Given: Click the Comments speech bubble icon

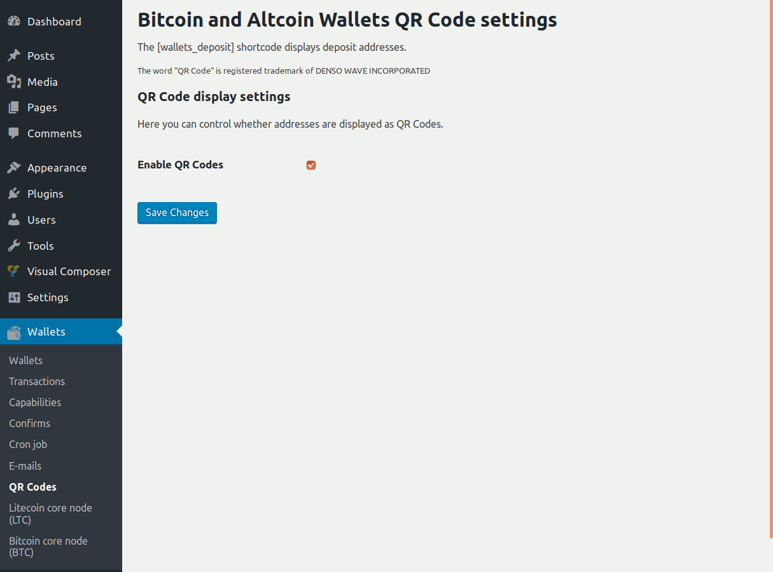Looking at the screenshot, I should pyautogui.click(x=14, y=133).
